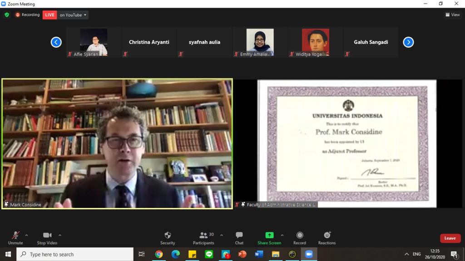Expand Share Screen options arrow
465x261 pixels.
pyautogui.click(x=282, y=235)
